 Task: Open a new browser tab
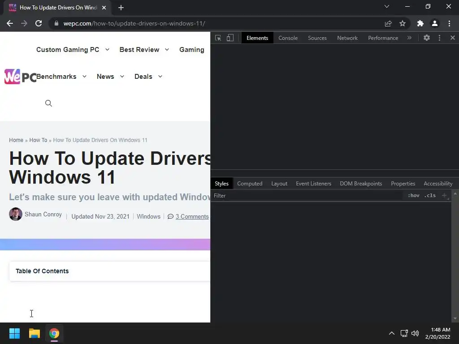(x=121, y=8)
